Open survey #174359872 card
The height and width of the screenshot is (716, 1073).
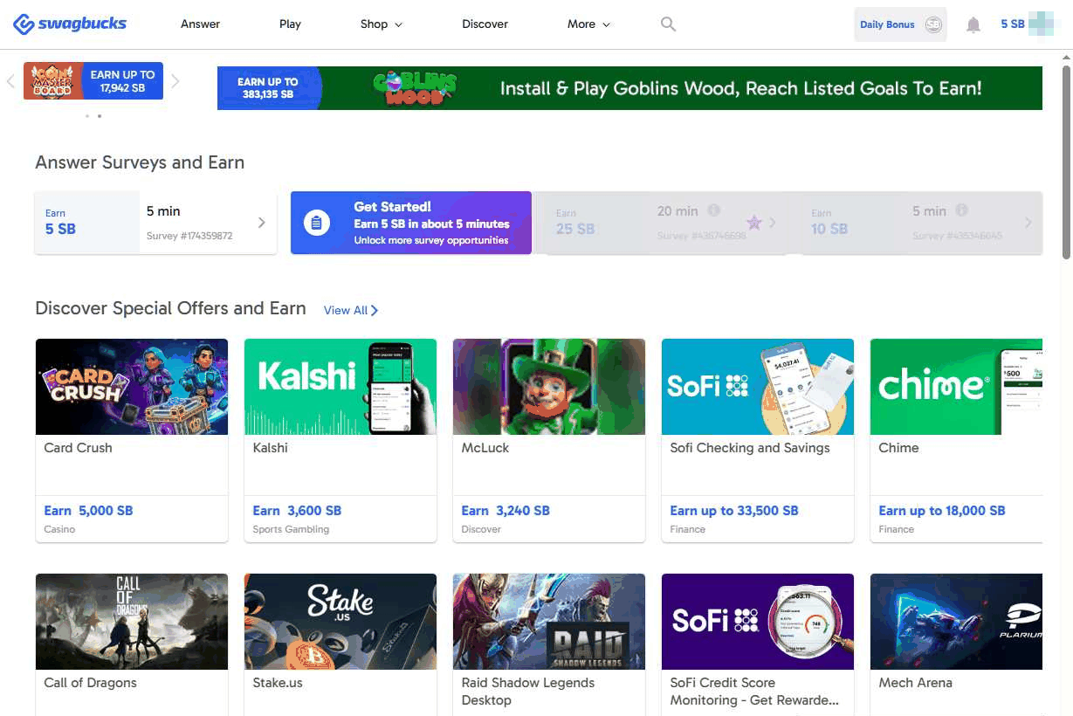click(x=155, y=223)
